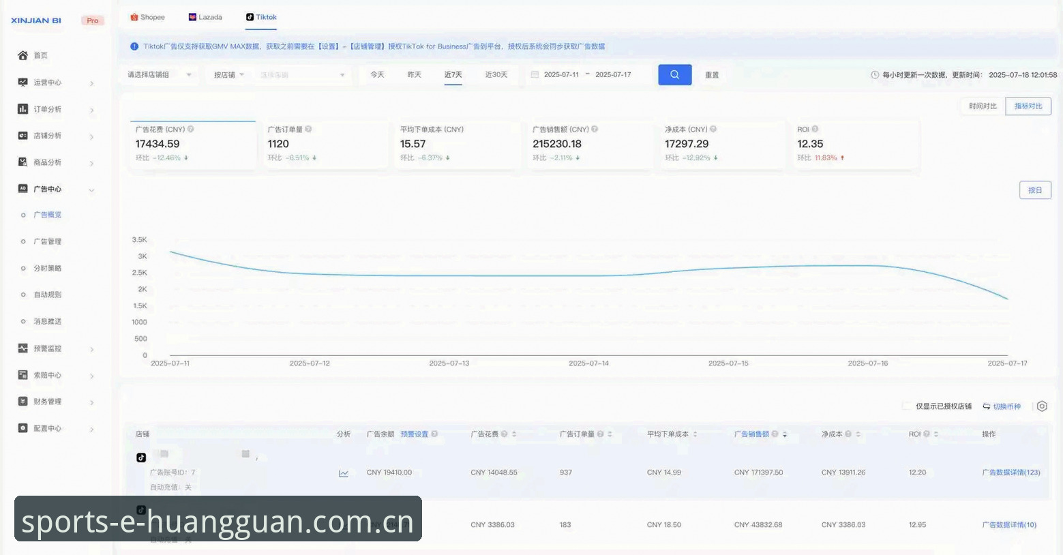Select the 今天 date range tab
This screenshot has height=555, width=1063.
(377, 75)
